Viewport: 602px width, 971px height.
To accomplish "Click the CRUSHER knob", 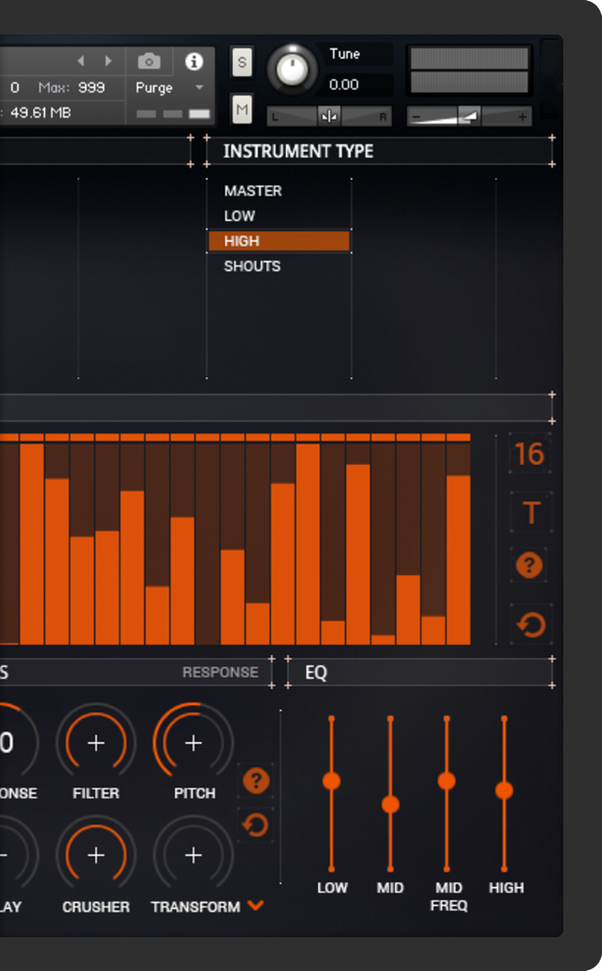I will point(96,855).
